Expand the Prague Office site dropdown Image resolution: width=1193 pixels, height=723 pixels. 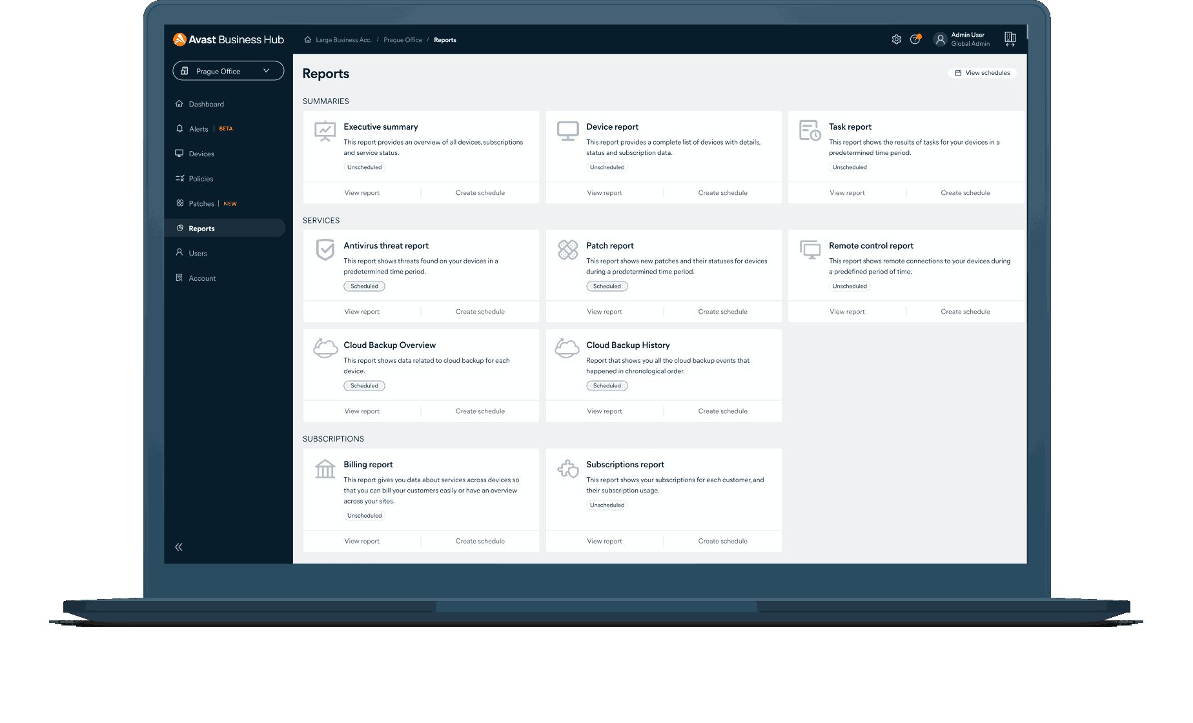229,71
